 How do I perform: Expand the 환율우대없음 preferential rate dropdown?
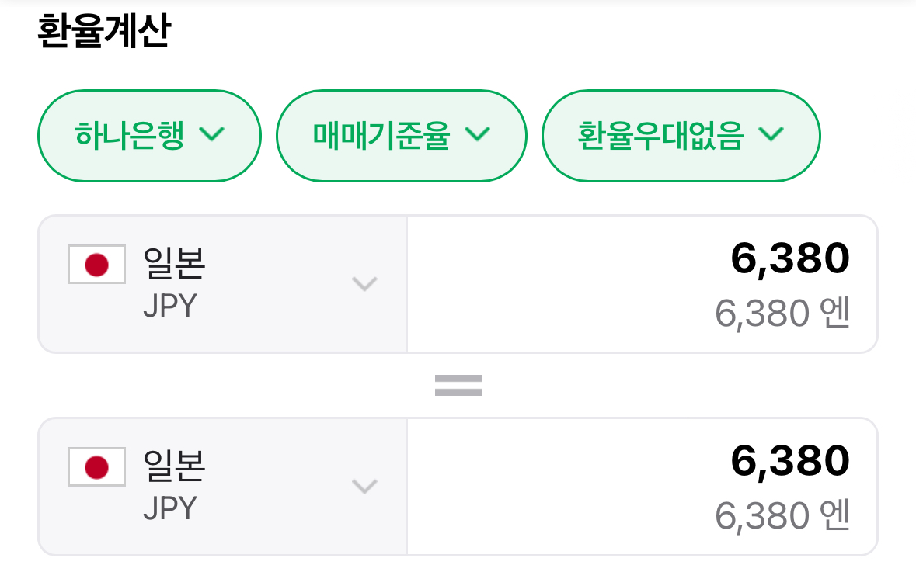[x=661, y=136]
